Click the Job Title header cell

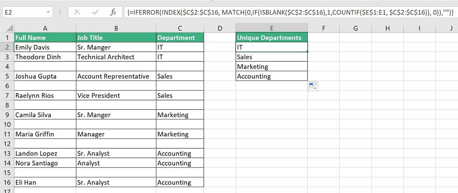[x=116, y=38]
